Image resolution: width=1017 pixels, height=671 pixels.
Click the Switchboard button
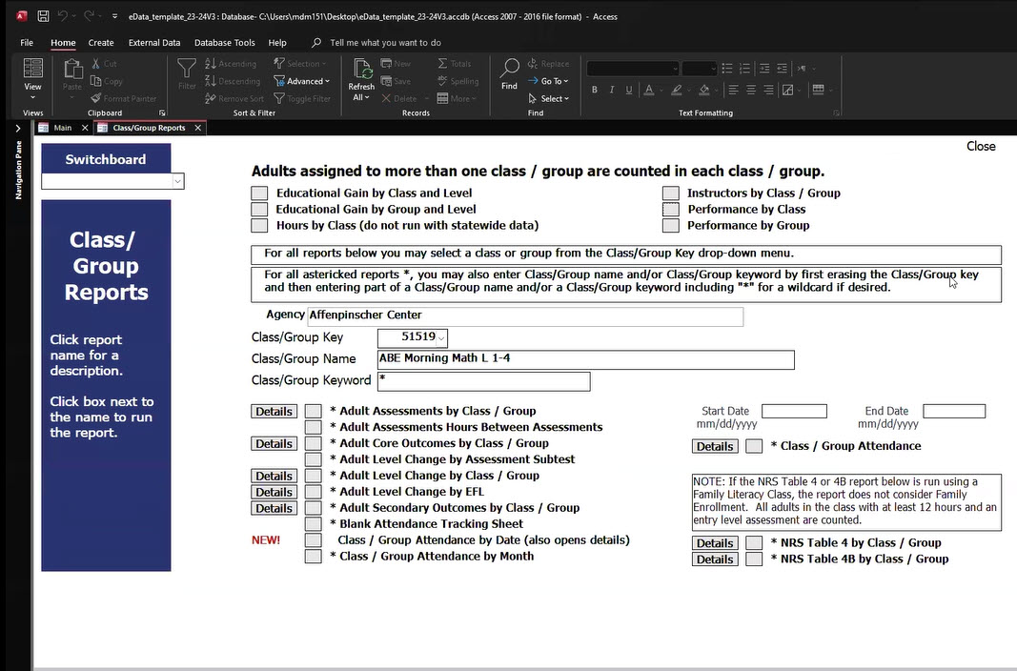(x=106, y=159)
